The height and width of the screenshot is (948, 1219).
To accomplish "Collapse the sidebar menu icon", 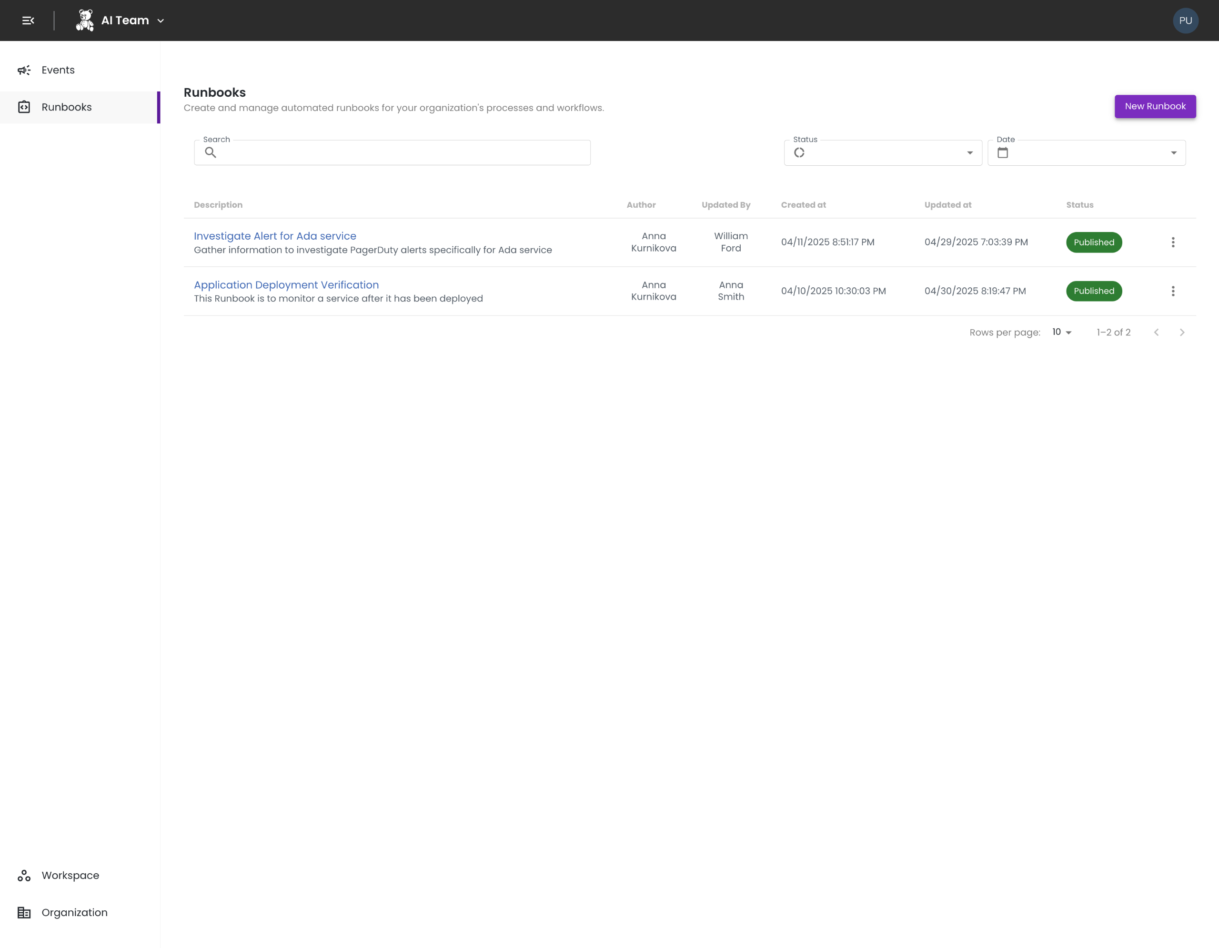I will (28, 20).
